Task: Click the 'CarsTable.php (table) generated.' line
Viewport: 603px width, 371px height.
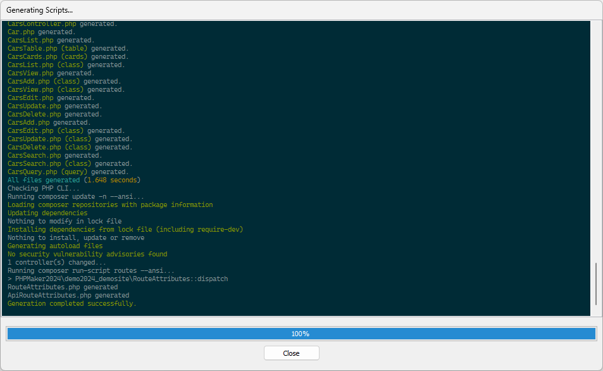Action: click(x=68, y=49)
